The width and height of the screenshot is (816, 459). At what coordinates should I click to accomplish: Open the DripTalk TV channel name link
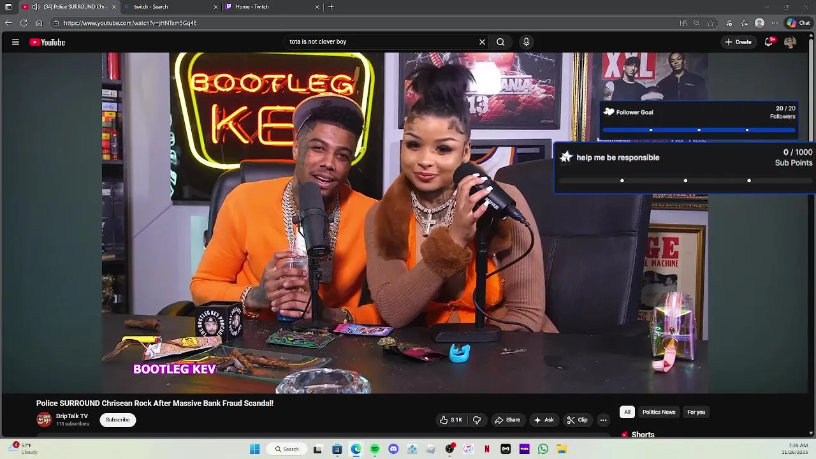click(72, 416)
